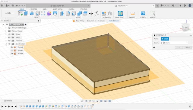Click the Joint tool icon
Screen dimensions: 193x110
[x=110, y=13]
